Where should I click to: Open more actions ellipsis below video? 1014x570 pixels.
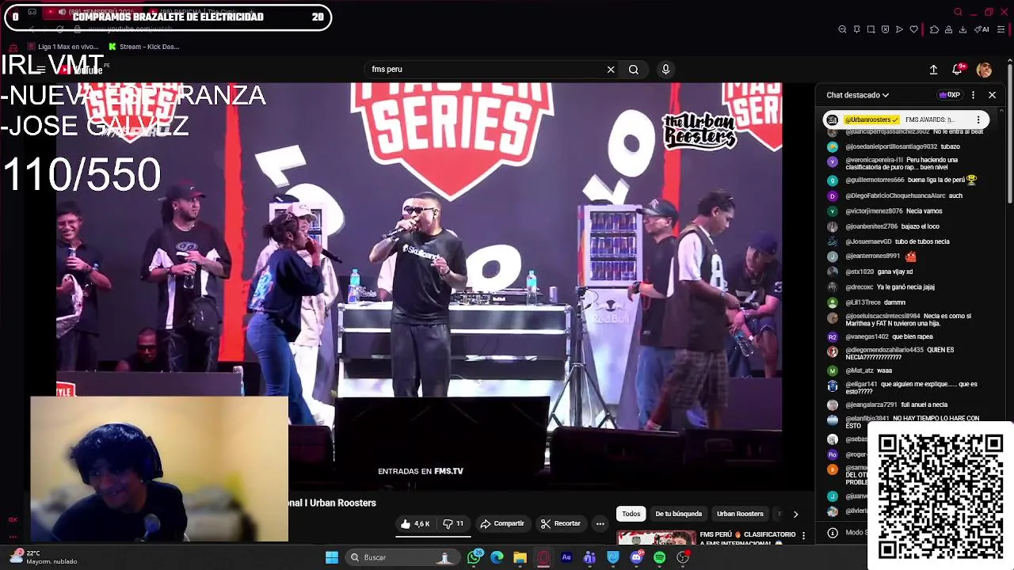[600, 523]
